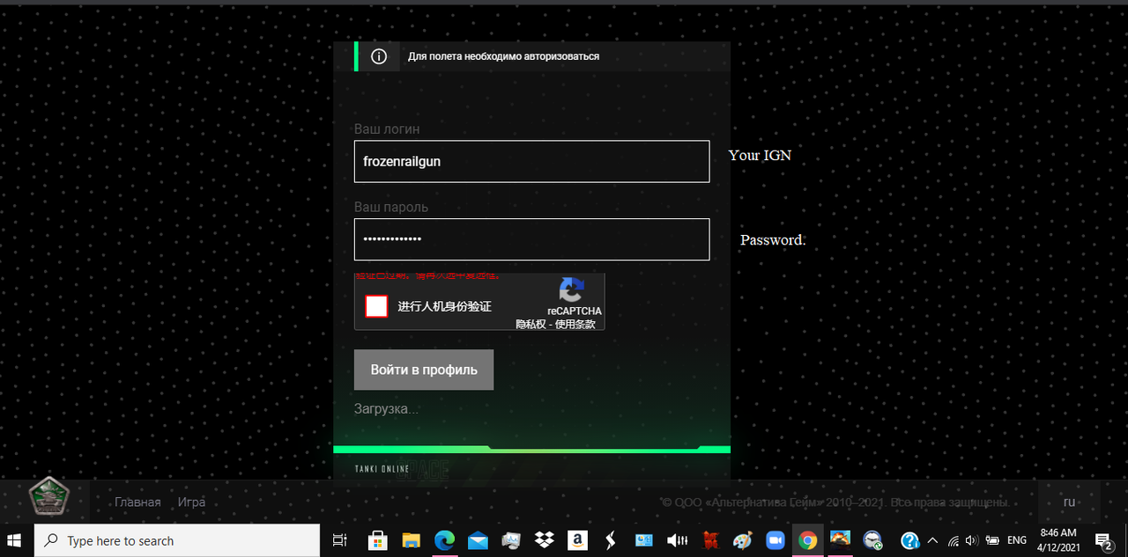Open the audio mixer taskbar icon
Viewport: 1128px width, 557px height.
pyautogui.click(x=677, y=540)
